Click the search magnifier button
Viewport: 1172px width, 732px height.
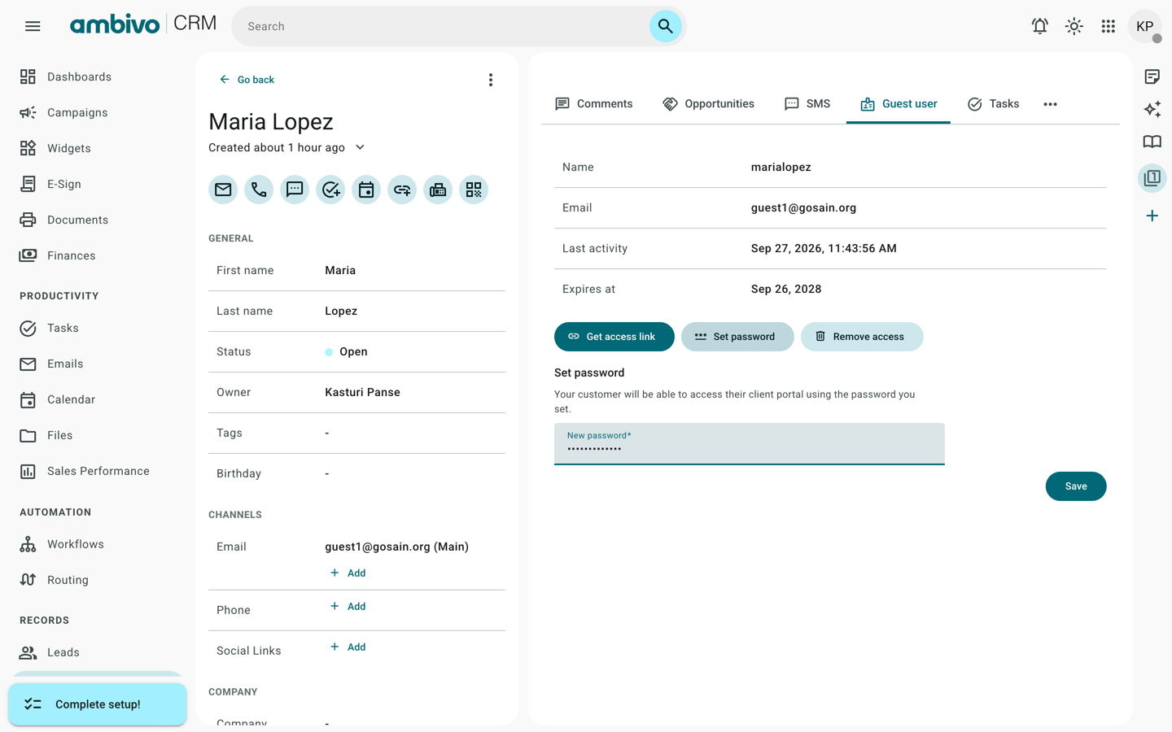coord(665,26)
